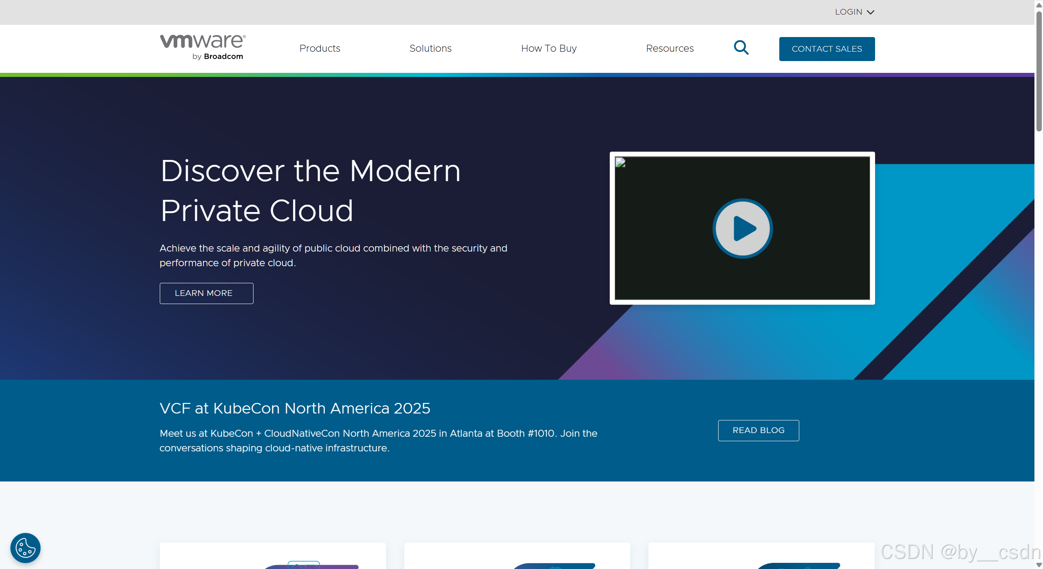Open the Solutions menu
Screen dimensions: 1043x569
click(430, 48)
